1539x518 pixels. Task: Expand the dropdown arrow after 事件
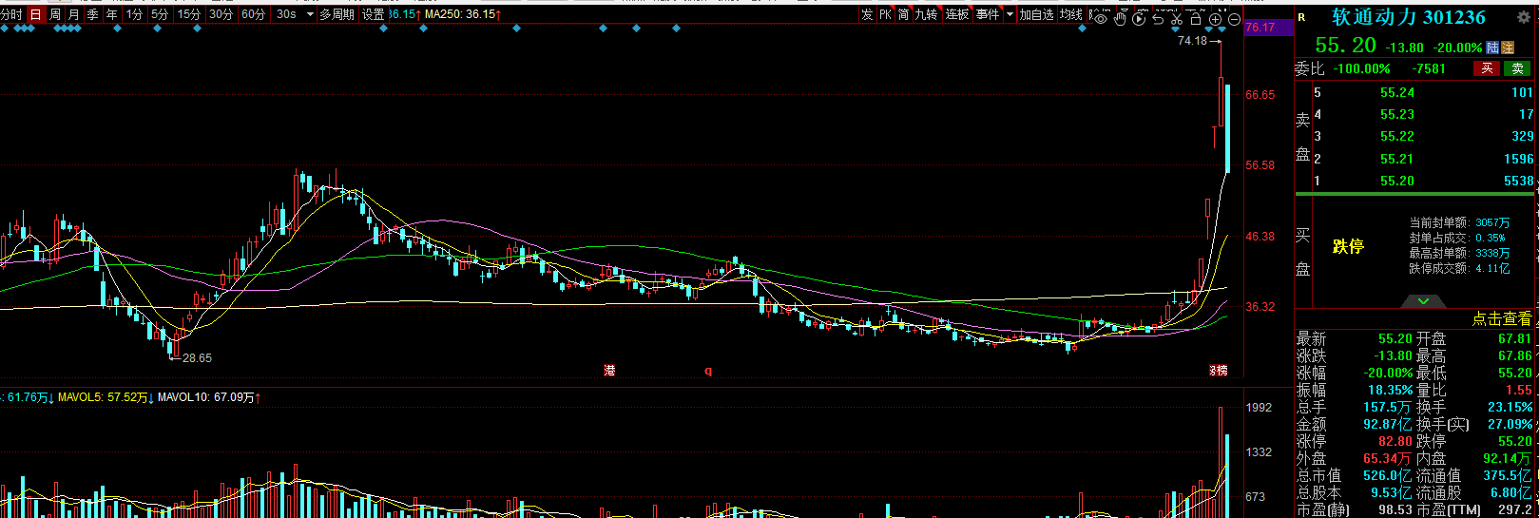[1010, 14]
